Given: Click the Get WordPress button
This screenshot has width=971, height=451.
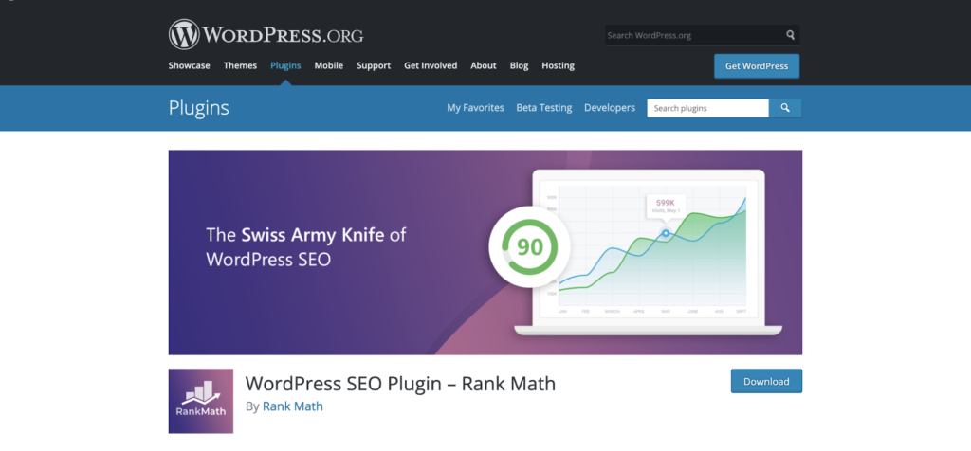Looking at the screenshot, I should click(757, 66).
